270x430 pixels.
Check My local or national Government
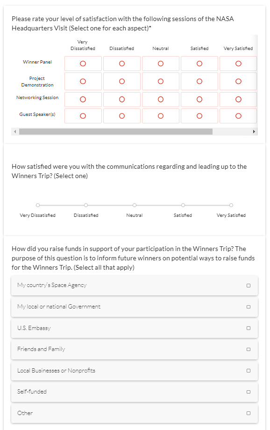click(x=135, y=307)
